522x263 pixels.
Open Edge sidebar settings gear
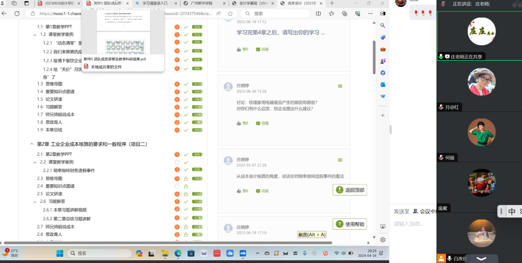(383, 240)
